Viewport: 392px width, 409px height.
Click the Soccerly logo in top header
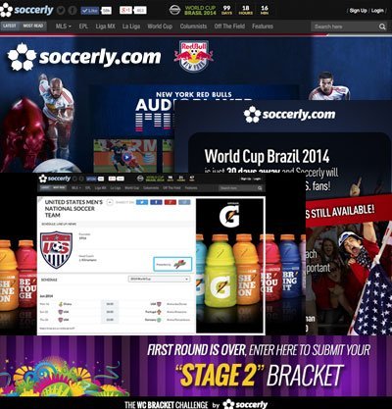click(x=26, y=10)
